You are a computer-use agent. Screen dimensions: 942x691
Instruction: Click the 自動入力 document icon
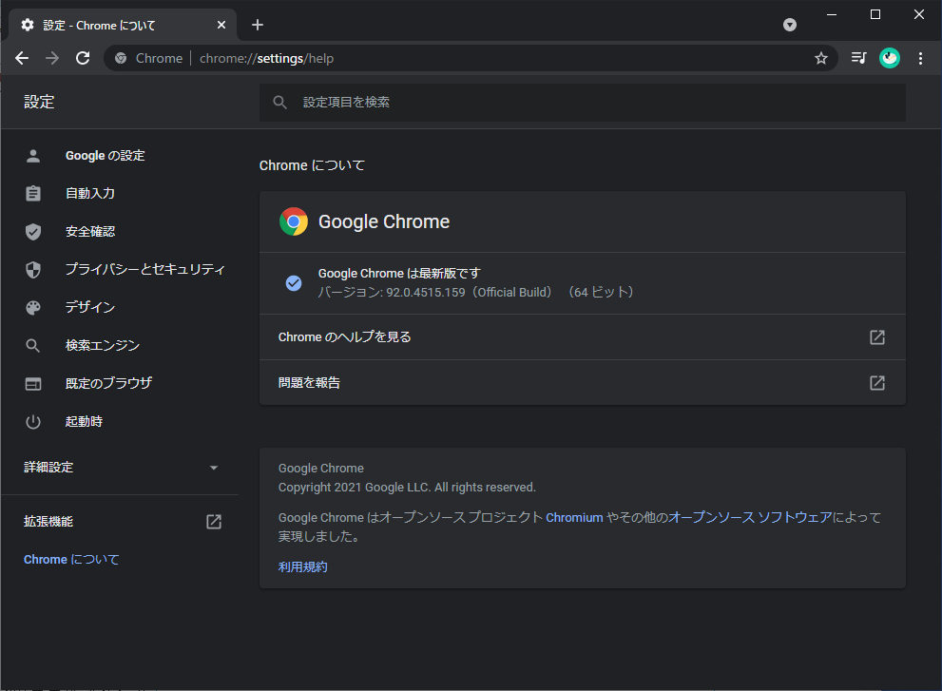(x=33, y=193)
